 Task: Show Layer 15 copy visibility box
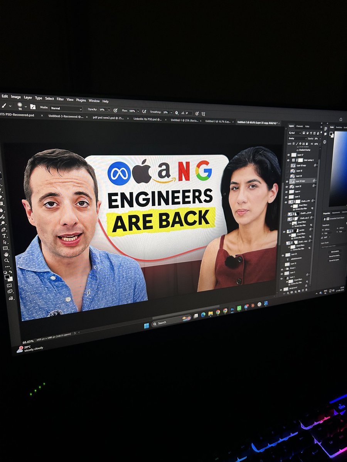click(x=288, y=166)
